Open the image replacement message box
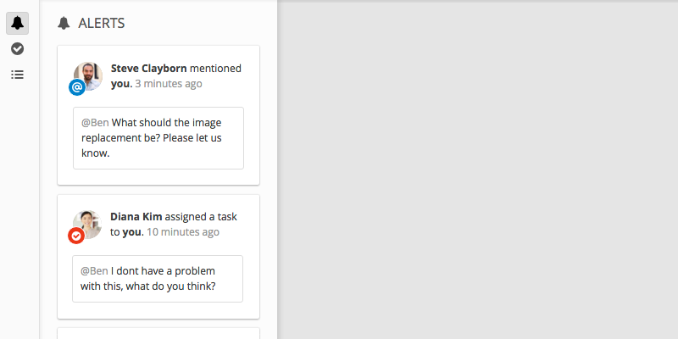Viewport: 678px width, 339px height. 158,138
